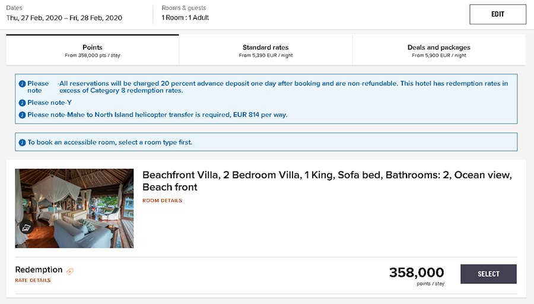Click the info icon in the accessible room notice
The height and width of the screenshot is (304, 534).
pyautogui.click(x=23, y=142)
